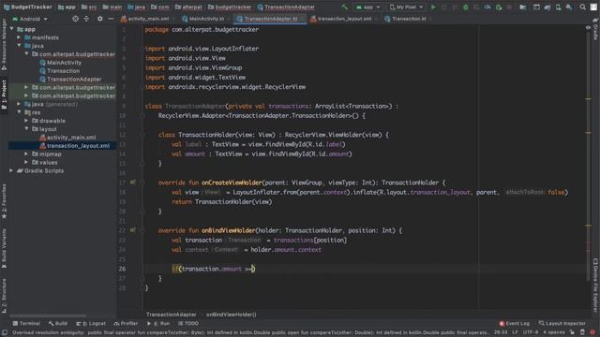This screenshot has width=600, height=337.
Task: Collapse the app module tree node
Action: tap(12, 29)
